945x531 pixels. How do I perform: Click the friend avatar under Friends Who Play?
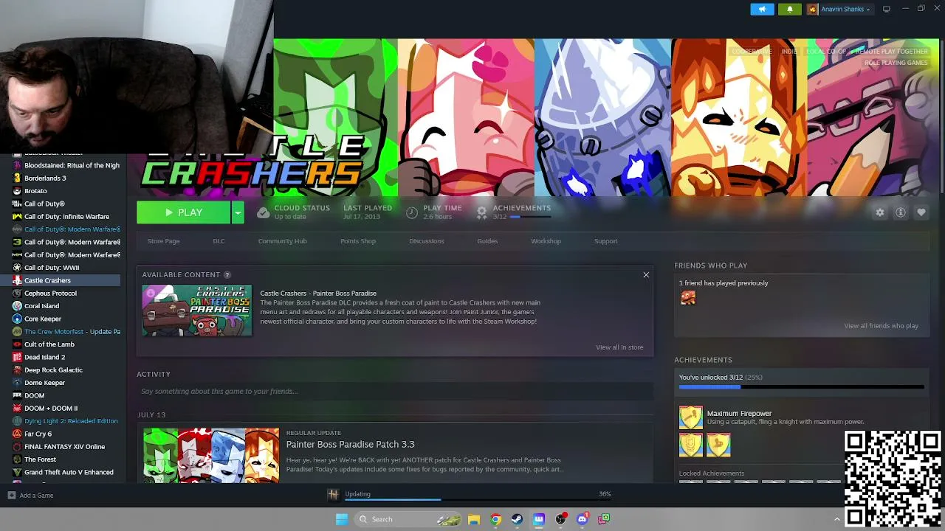pos(688,297)
